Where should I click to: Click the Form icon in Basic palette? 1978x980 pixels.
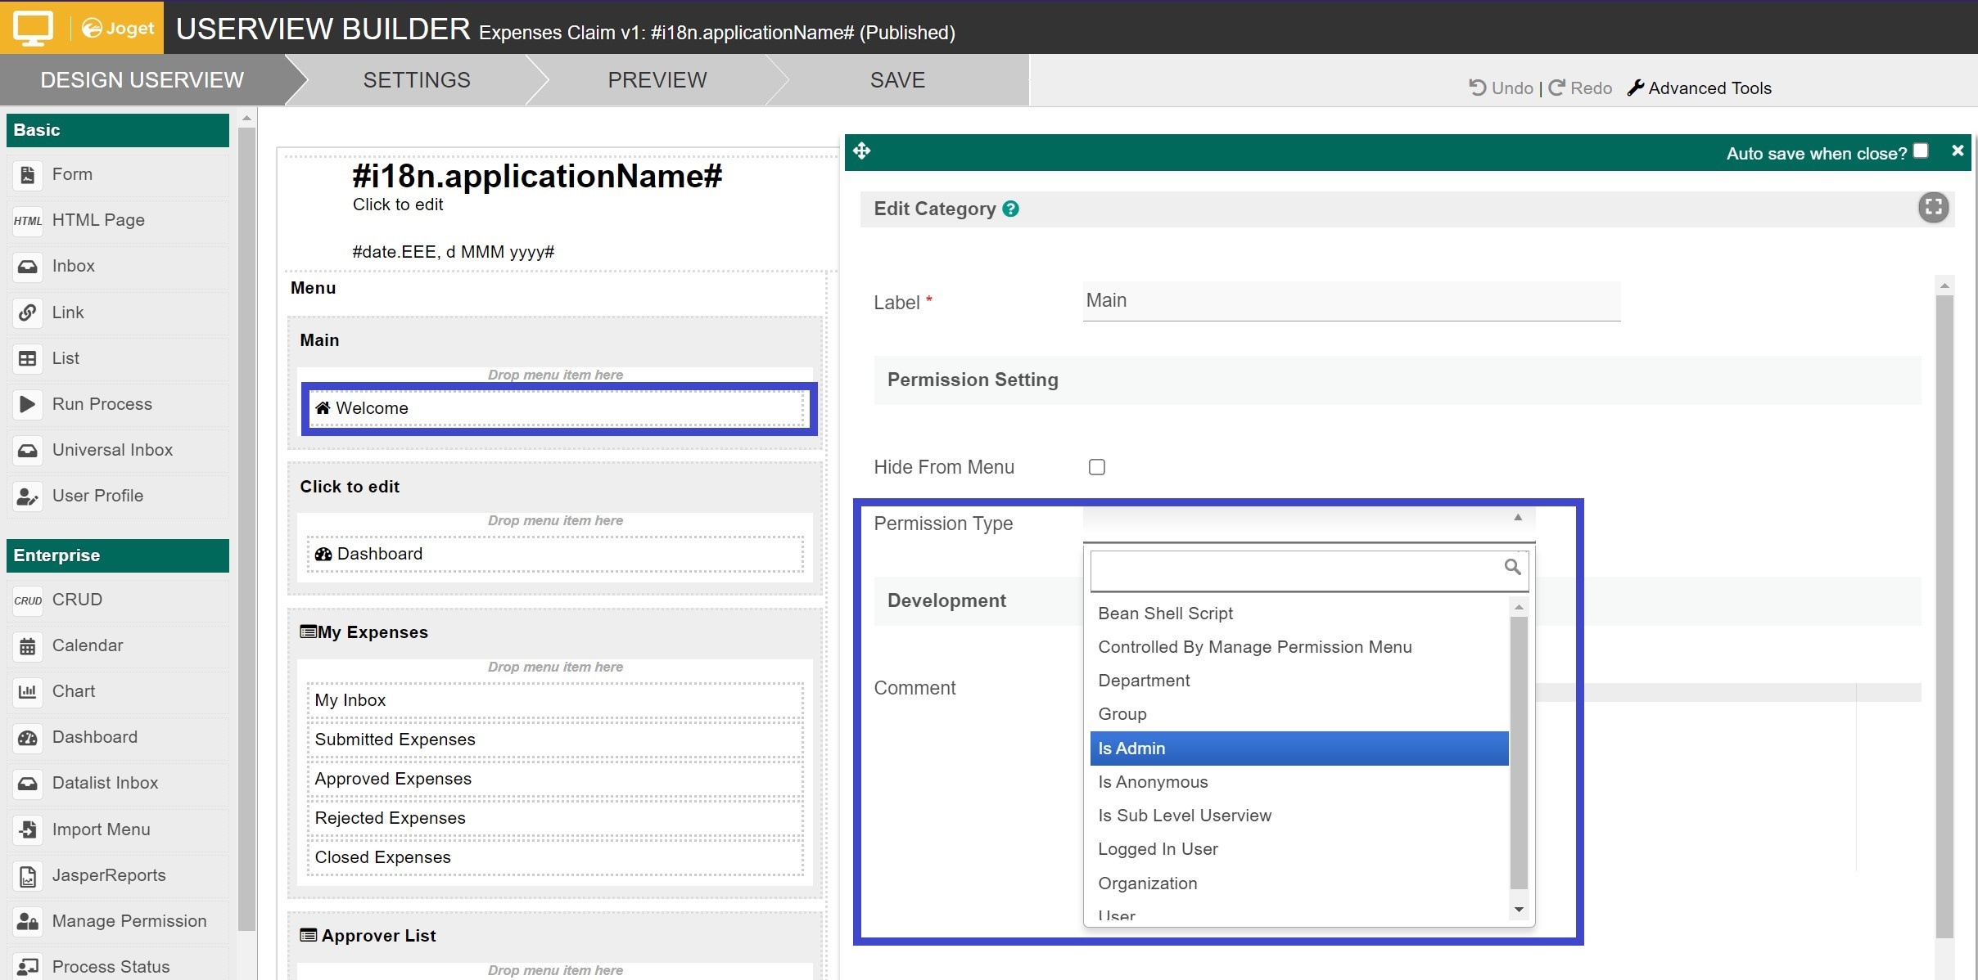point(28,174)
